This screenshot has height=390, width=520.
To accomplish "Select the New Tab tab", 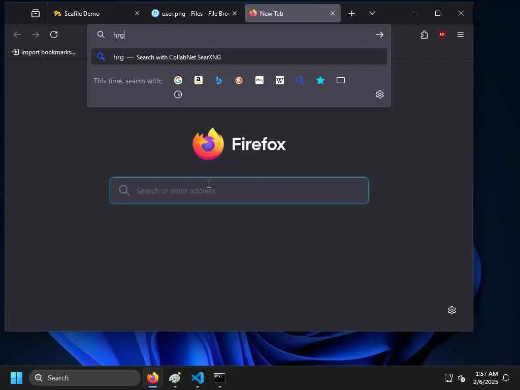I will [292, 13].
